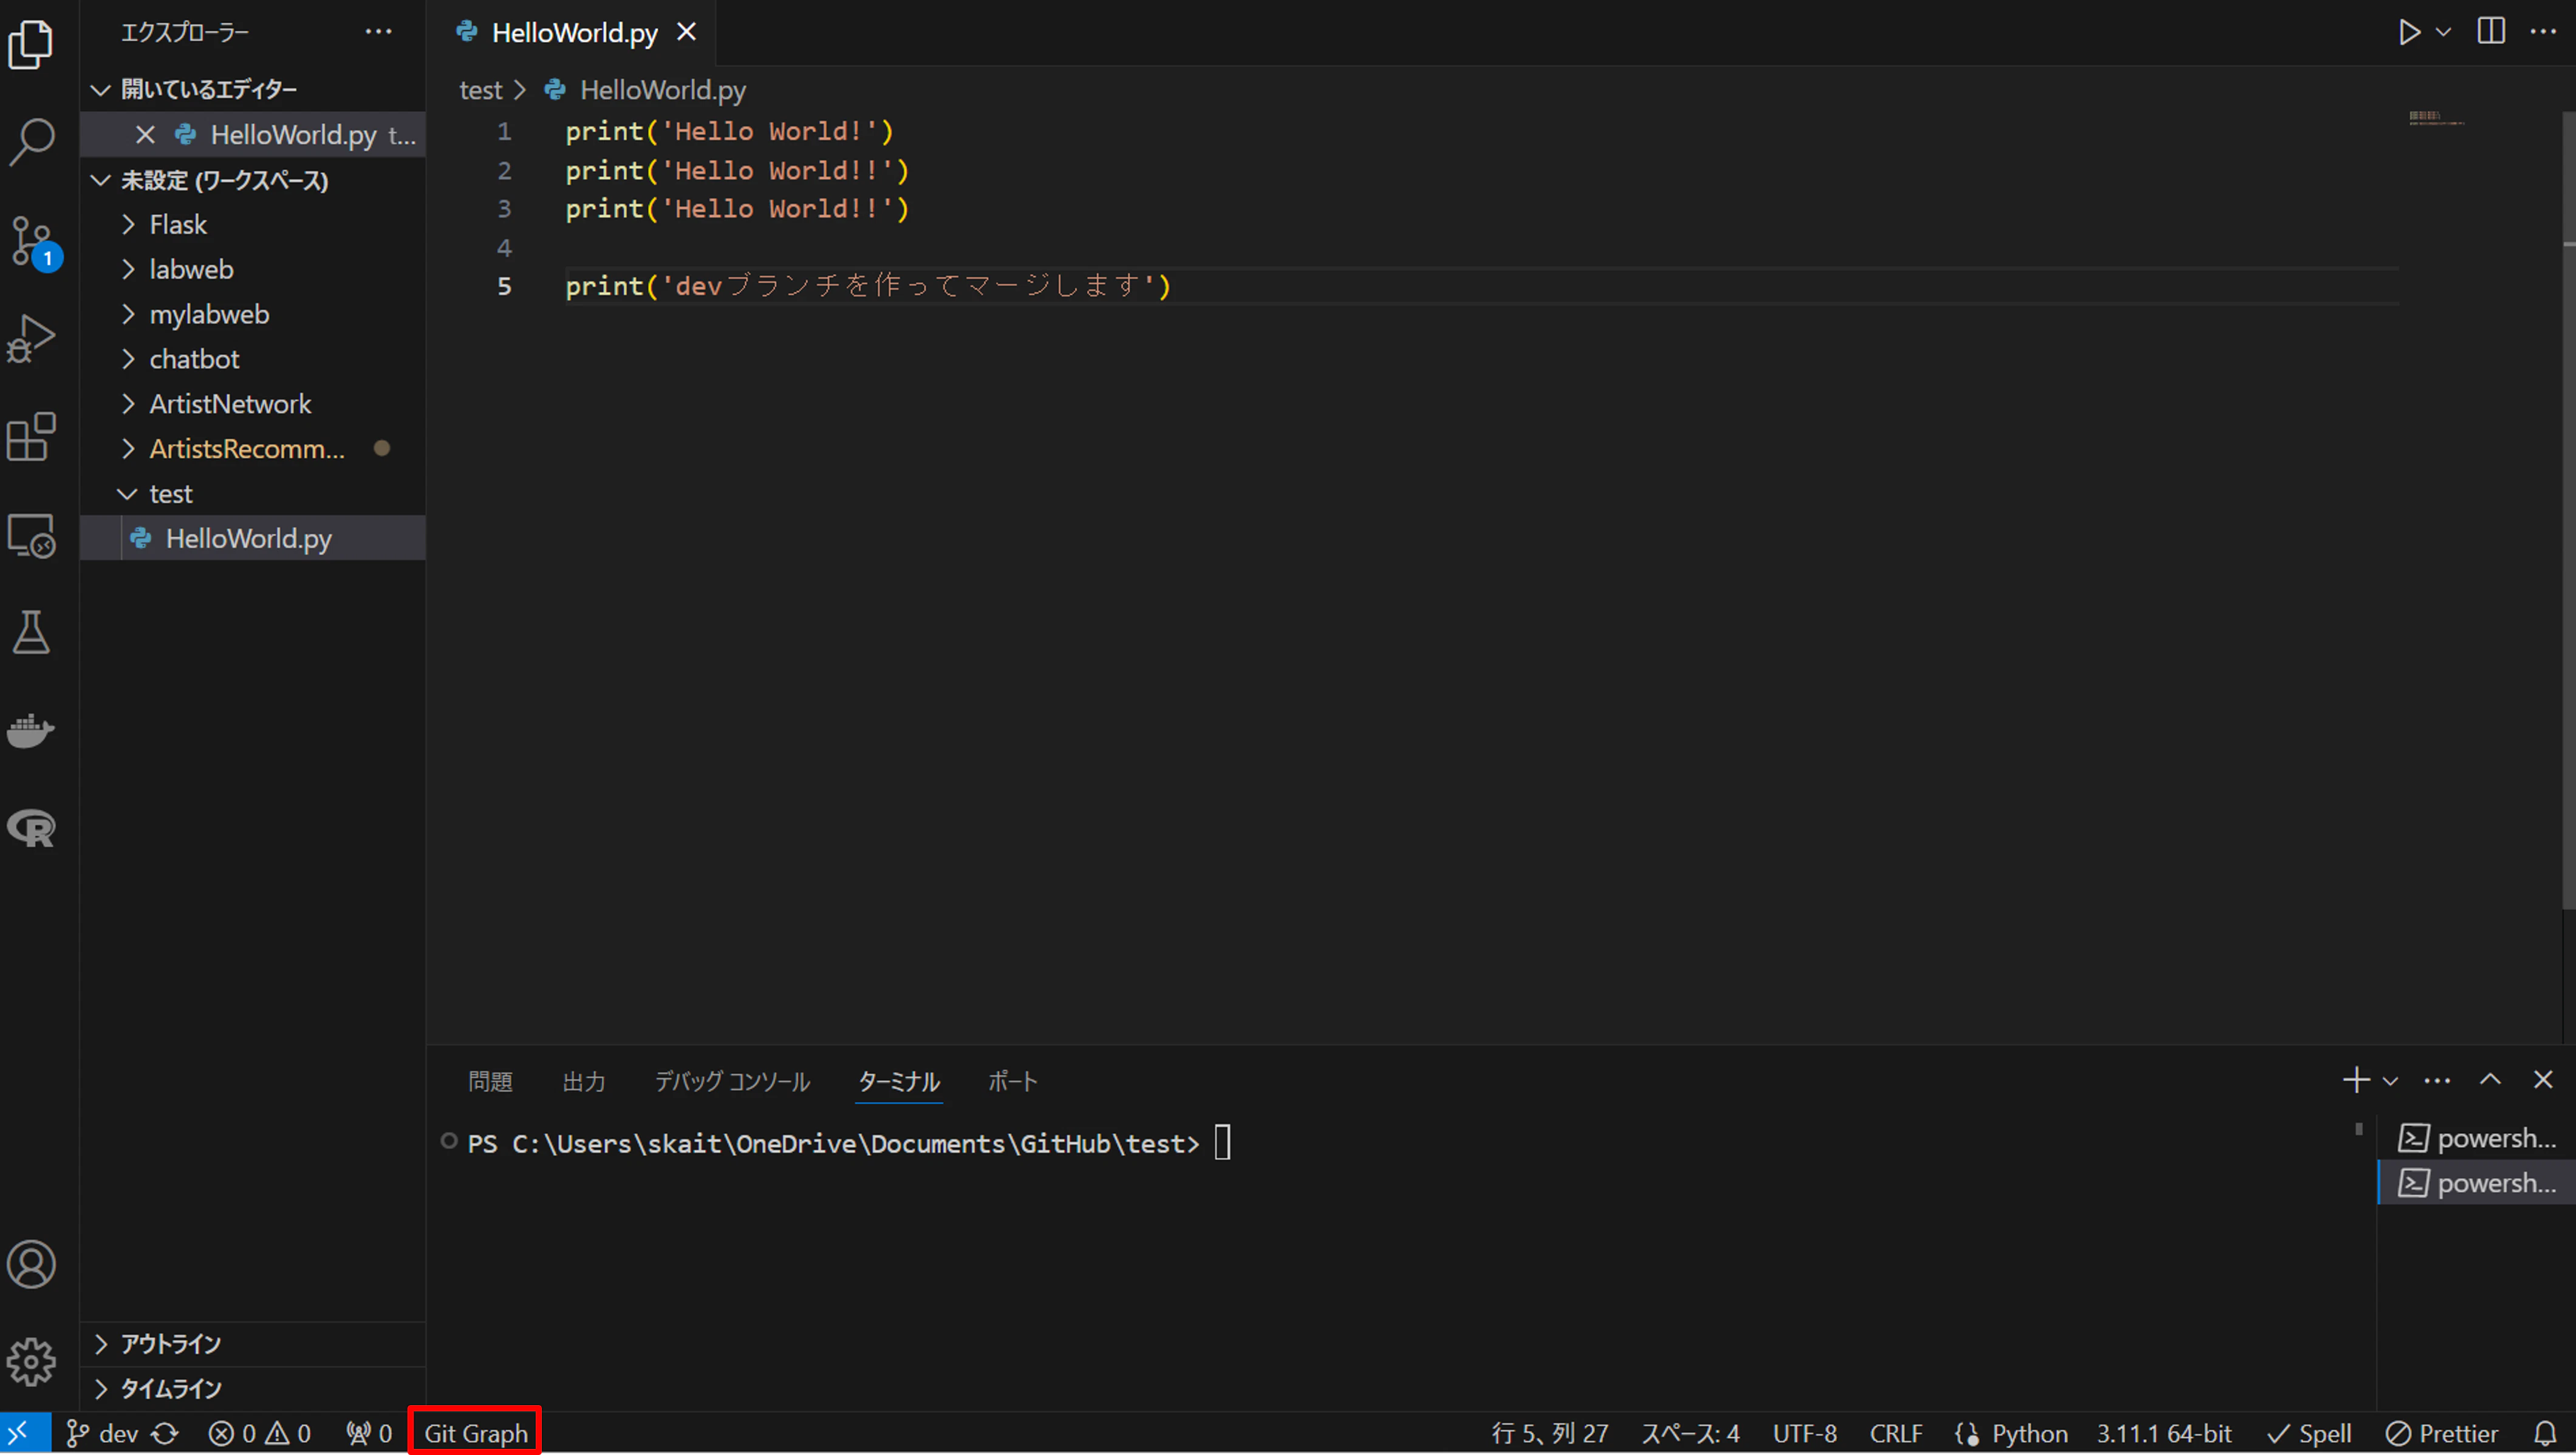Click the dev branch indicator in status bar
2576x1455 pixels.
101,1433
